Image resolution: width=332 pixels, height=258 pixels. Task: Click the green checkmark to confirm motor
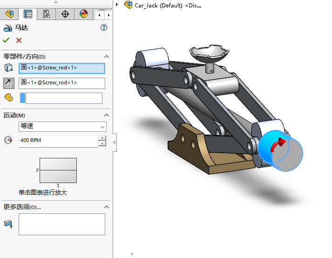click(x=6, y=41)
